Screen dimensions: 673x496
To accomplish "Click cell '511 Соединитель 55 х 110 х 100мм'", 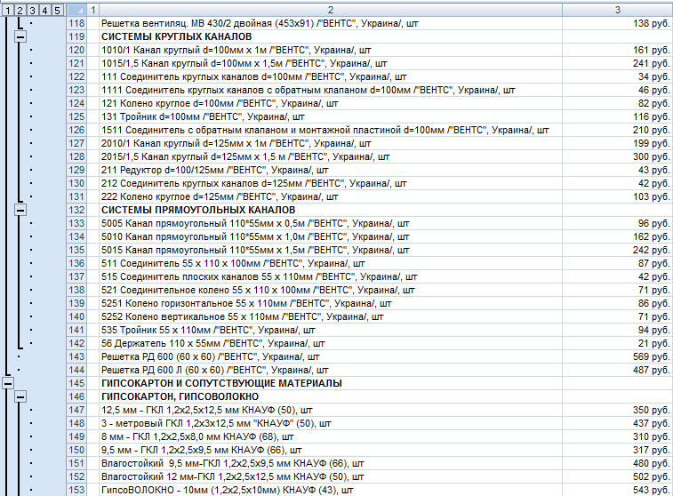I will point(331,263).
